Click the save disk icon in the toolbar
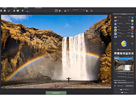The image size is (136, 102). (x=1, y=11)
